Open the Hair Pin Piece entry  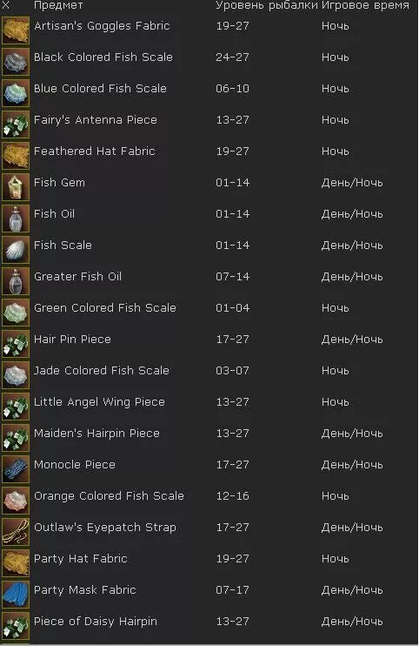(209, 340)
